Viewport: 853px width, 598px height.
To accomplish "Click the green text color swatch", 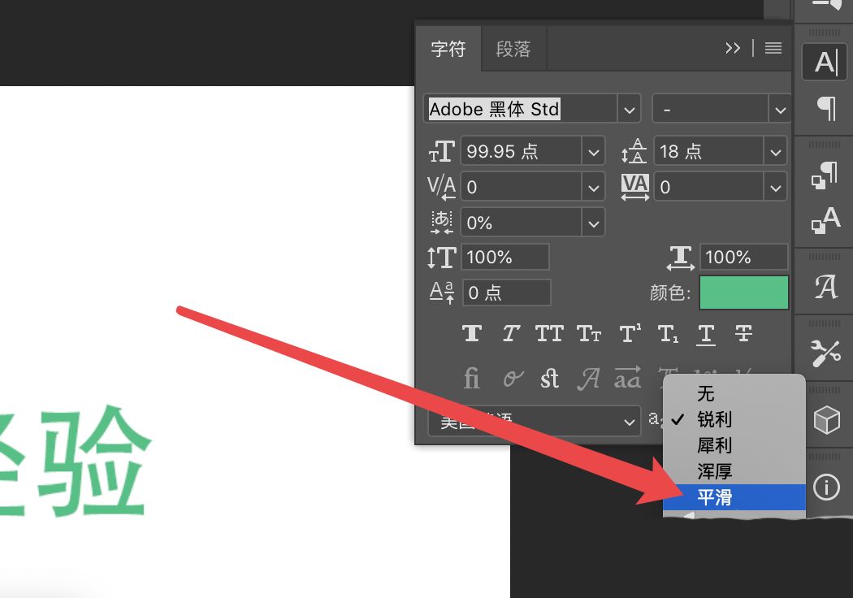I will click(x=743, y=292).
